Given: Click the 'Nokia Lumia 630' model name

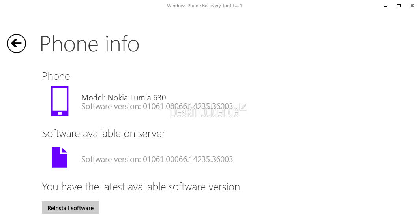Looking at the screenshot, I should point(137,98).
